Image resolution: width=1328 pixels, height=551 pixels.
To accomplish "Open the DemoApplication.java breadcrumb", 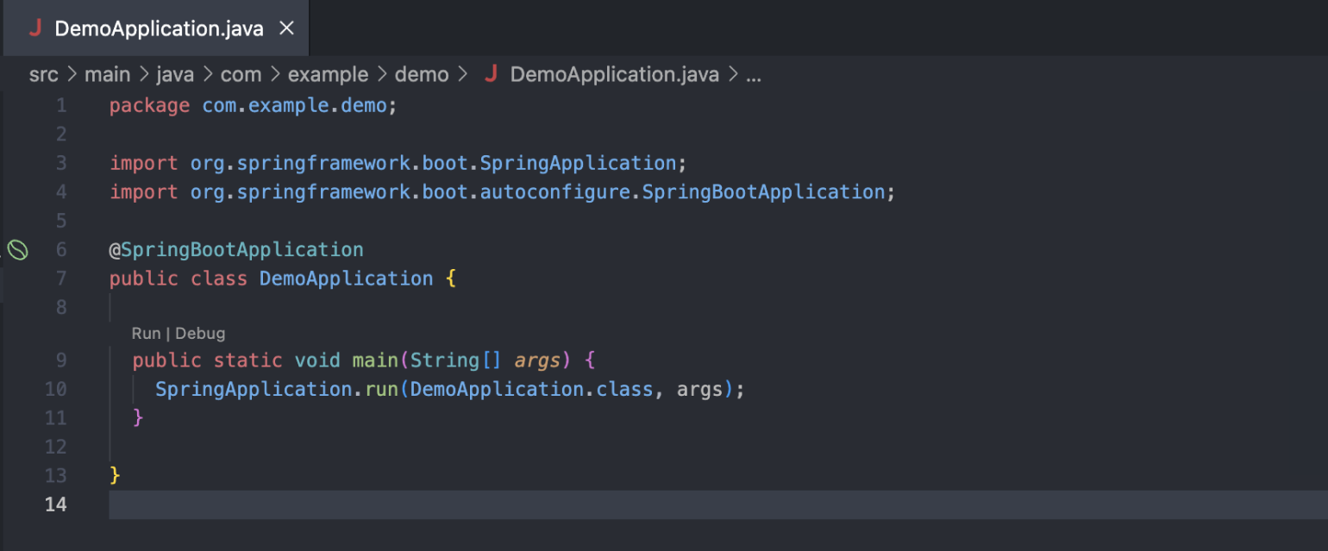I will (615, 75).
